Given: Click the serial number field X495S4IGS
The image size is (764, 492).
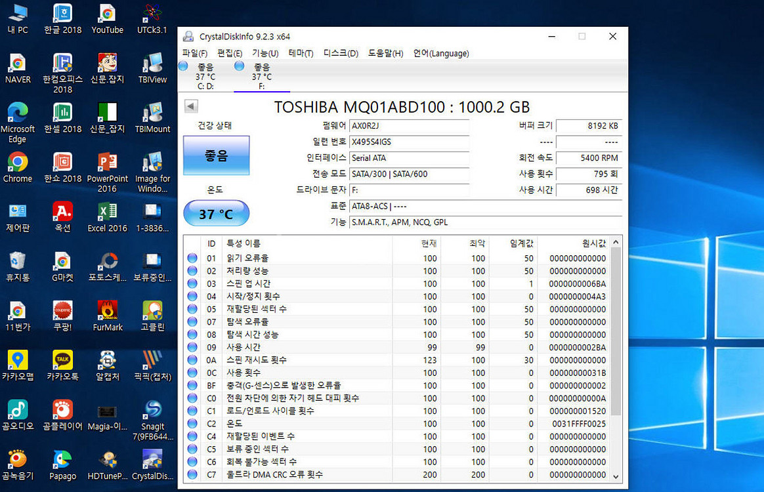Looking at the screenshot, I should [410, 142].
